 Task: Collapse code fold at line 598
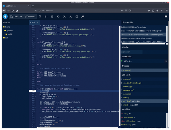click(35, 89)
